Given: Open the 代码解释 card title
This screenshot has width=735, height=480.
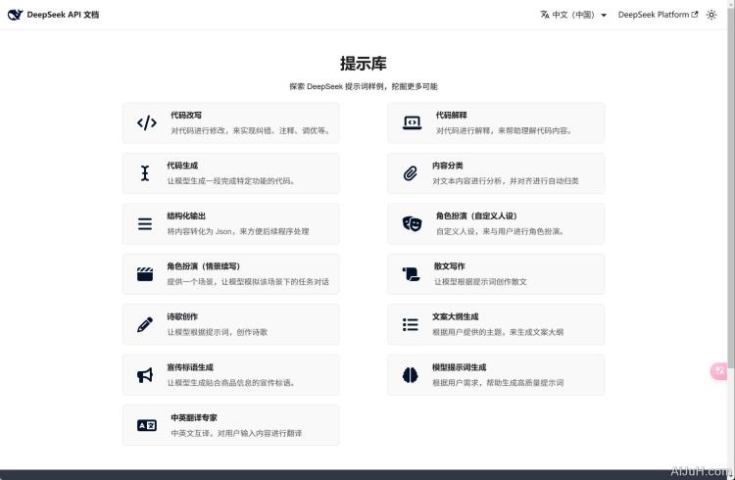Looking at the screenshot, I should click(x=452, y=115).
